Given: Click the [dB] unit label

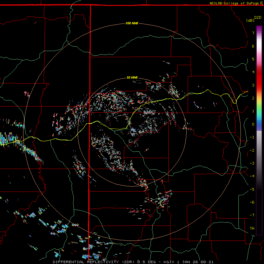Looking at the screenshot, I should pos(250,20).
